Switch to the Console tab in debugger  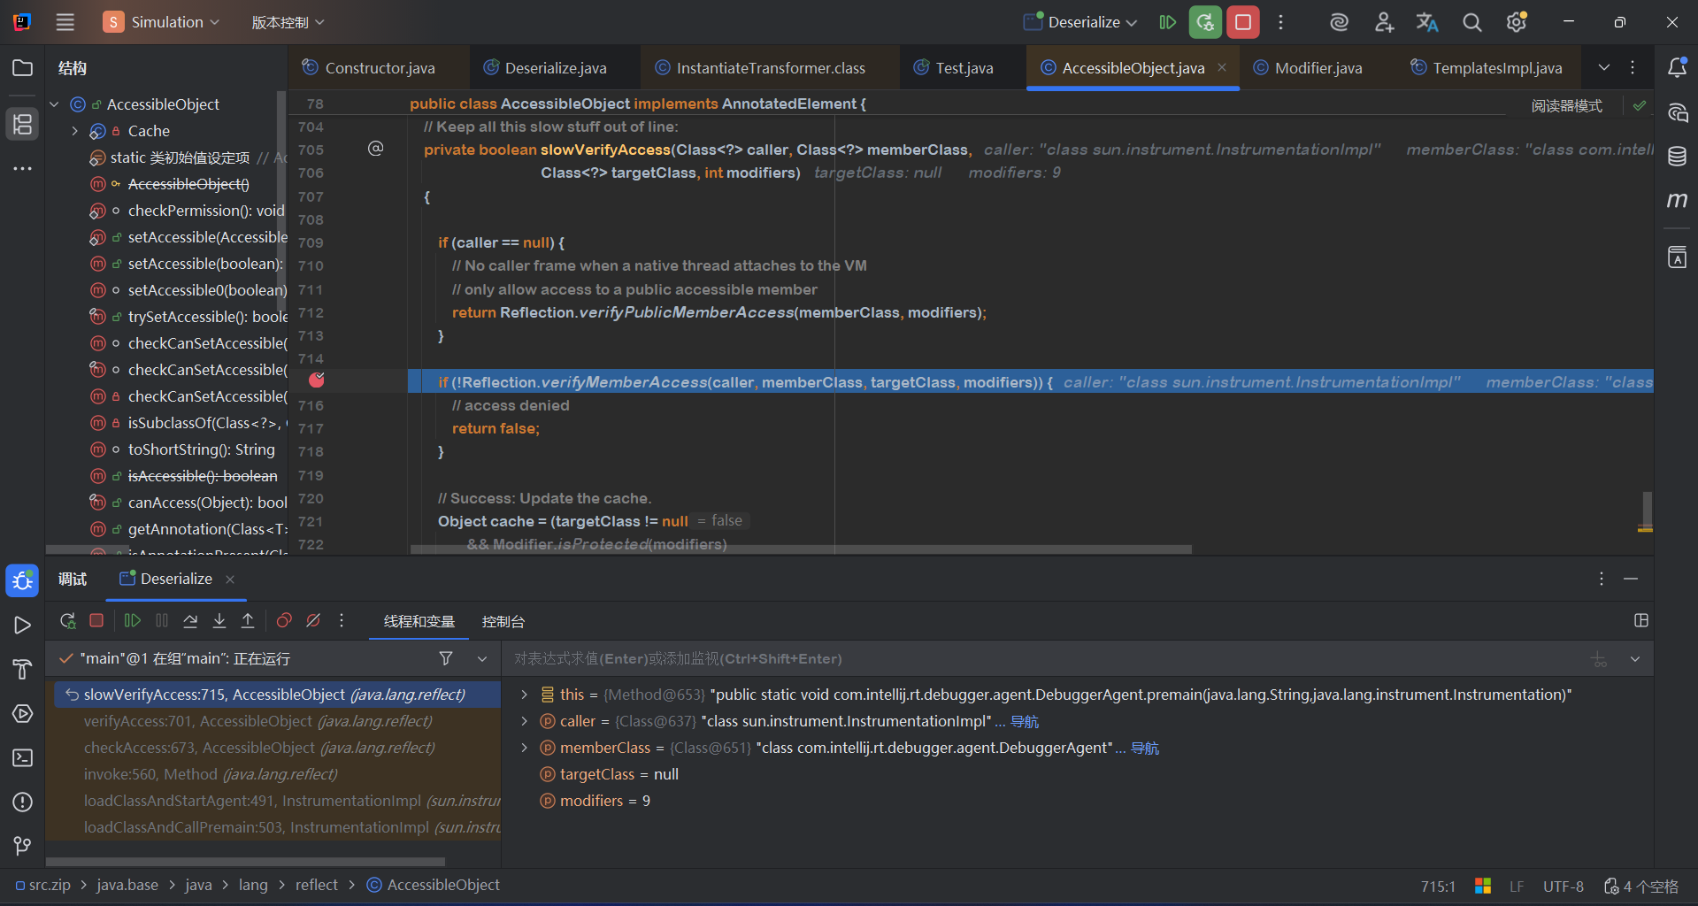tap(503, 622)
